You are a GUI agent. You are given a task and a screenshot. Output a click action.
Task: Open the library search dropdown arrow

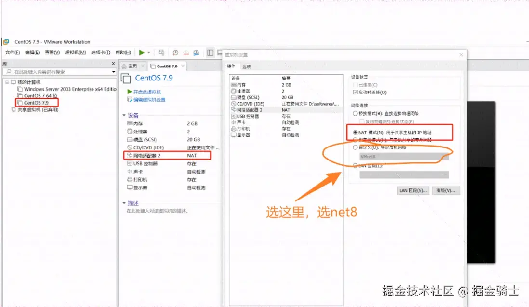pos(113,72)
